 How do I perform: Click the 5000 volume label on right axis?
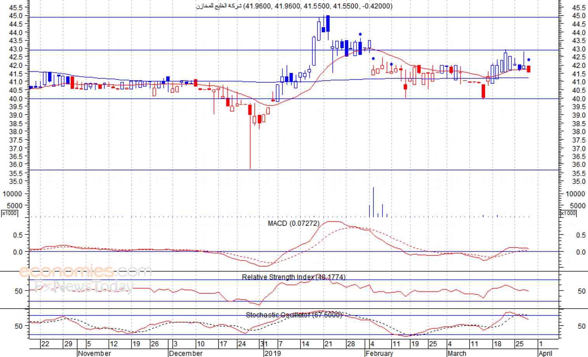coord(578,205)
